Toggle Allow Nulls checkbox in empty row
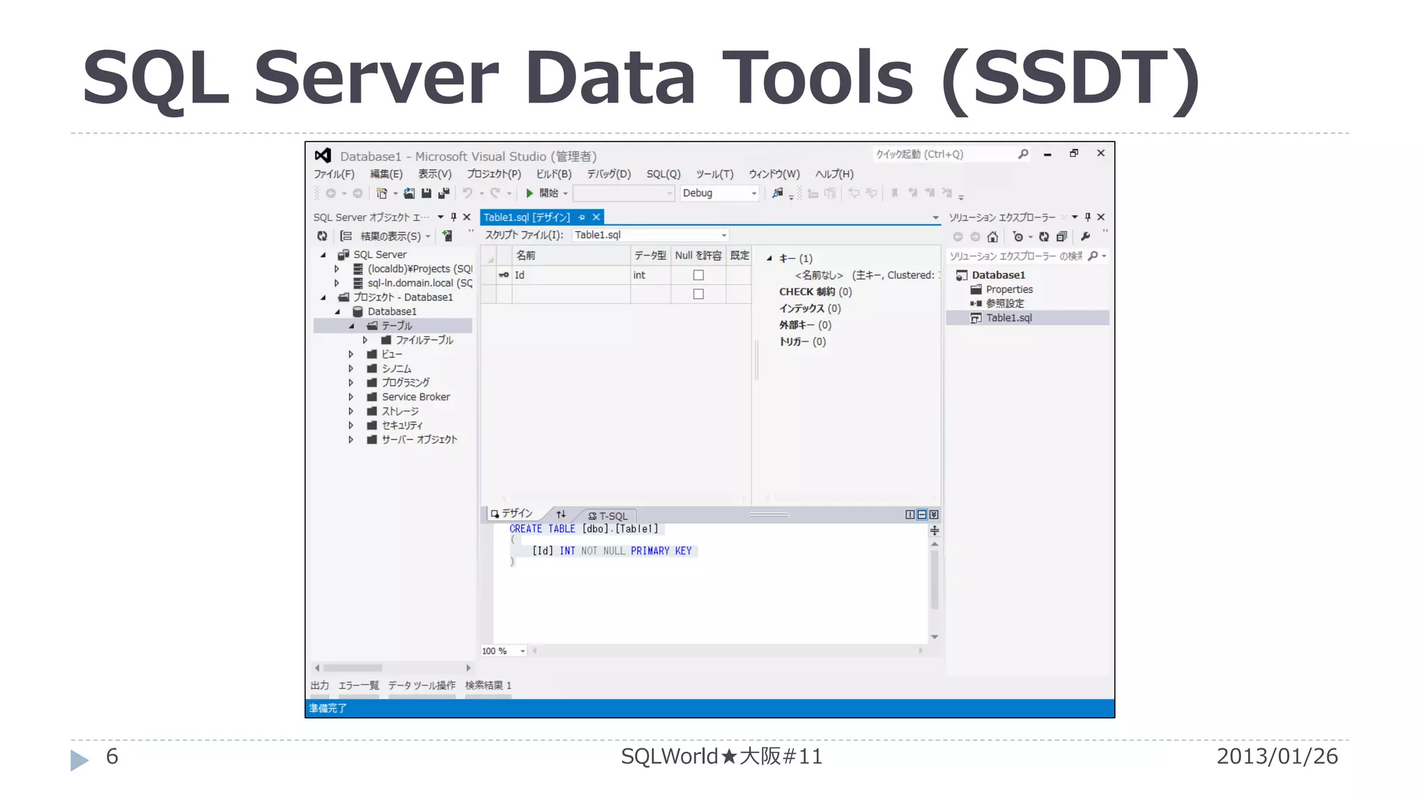Screen dimensions: 1420x799 698,294
